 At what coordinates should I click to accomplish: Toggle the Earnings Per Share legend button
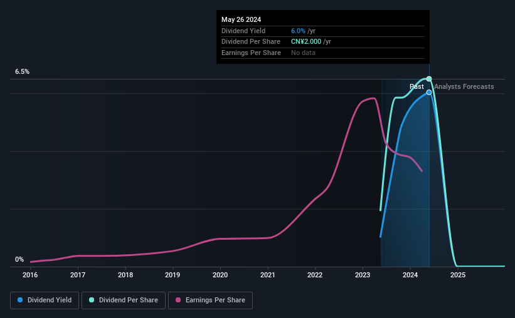coord(210,300)
